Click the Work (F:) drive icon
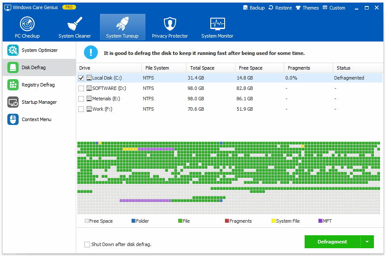The height and width of the screenshot is (256, 386). [89, 109]
